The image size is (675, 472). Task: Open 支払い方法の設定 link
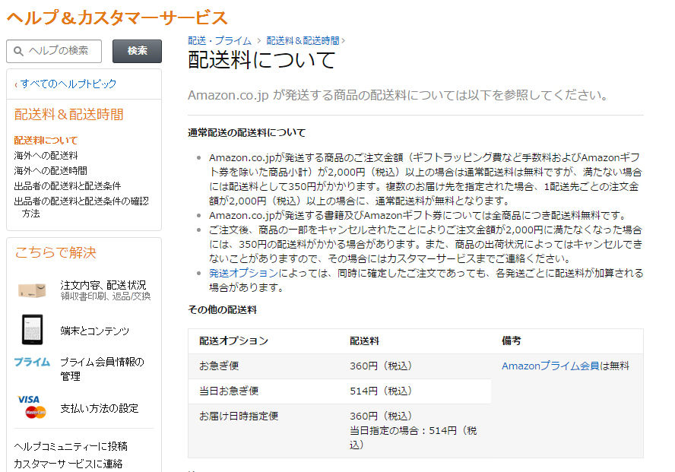100,408
